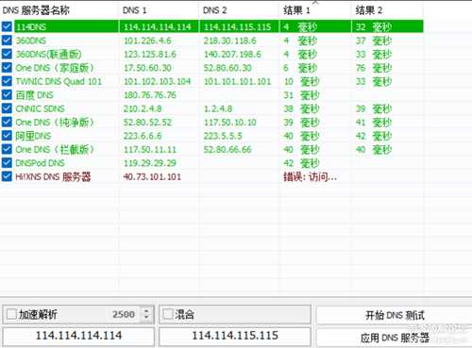Toggle HI!XNS DNS 服务器 checkbox
472x348 pixels.
coord(7,176)
